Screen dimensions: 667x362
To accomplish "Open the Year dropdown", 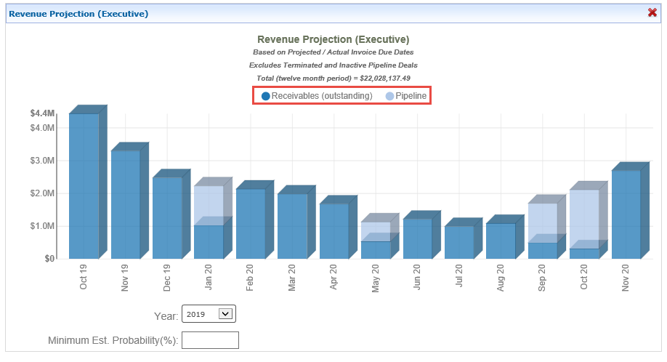I will tap(209, 314).
